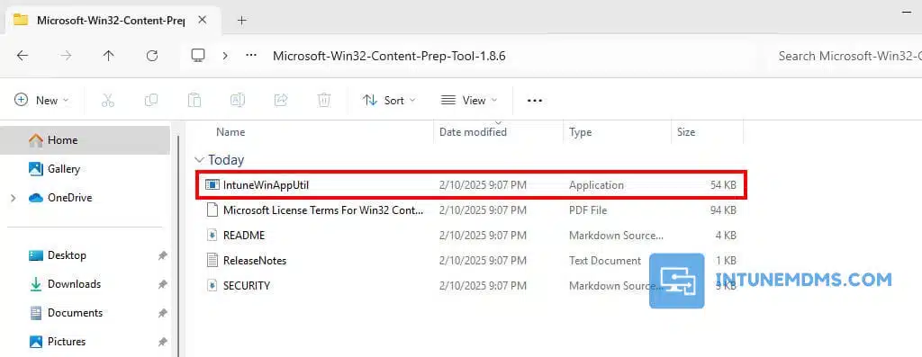Click the Microsoft License Terms PDF file icon
The height and width of the screenshot is (357, 922).
(x=212, y=210)
